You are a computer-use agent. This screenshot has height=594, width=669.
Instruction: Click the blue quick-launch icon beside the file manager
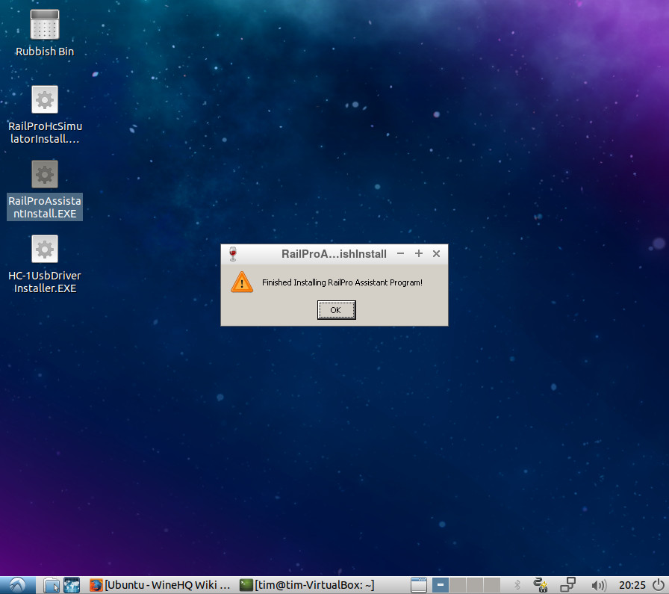click(x=71, y=585)
